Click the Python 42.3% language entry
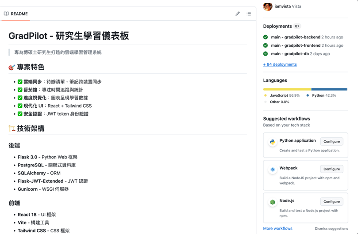Viewport: 358px width, 234px height. pos(321,95)
